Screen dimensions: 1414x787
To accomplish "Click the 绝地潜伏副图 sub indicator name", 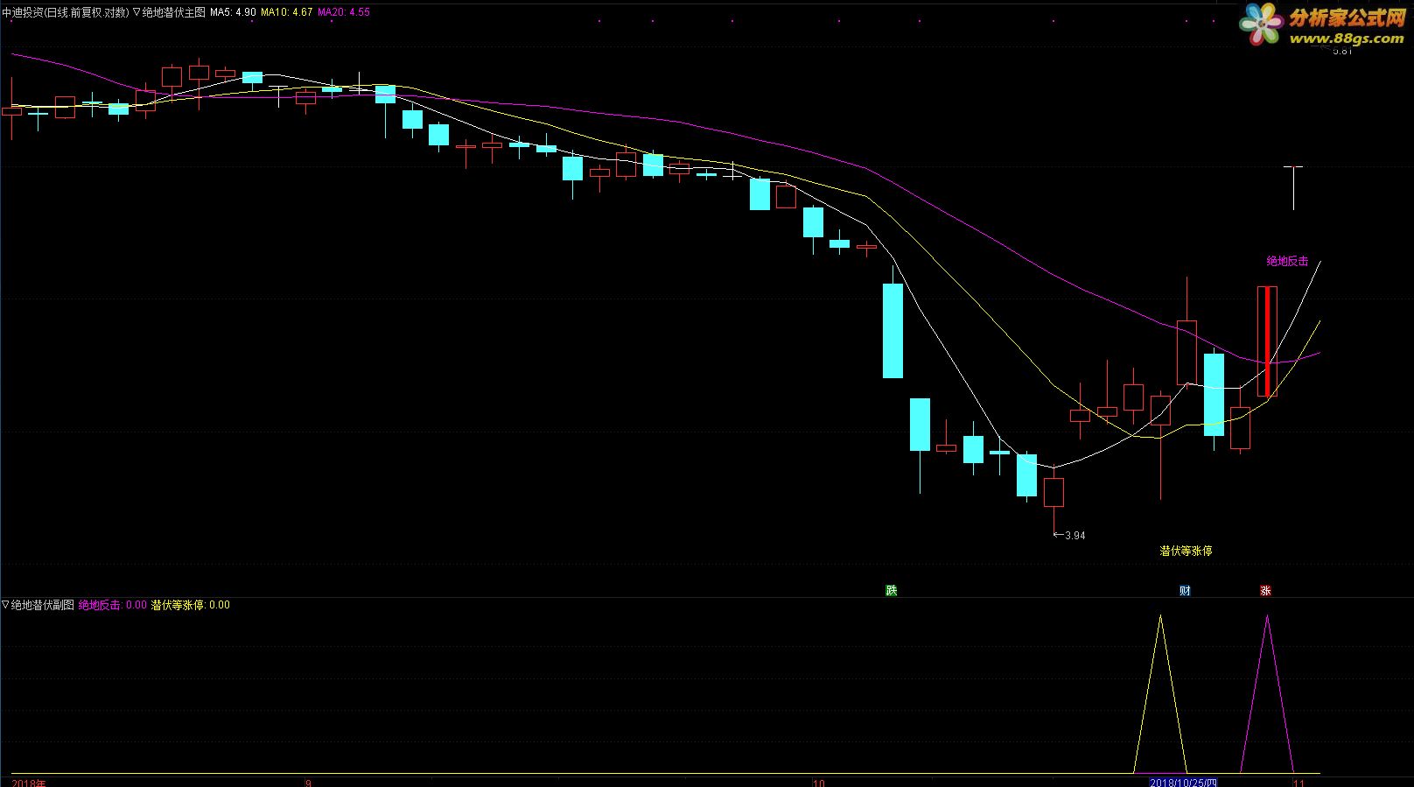I will [x=43, y=605].
